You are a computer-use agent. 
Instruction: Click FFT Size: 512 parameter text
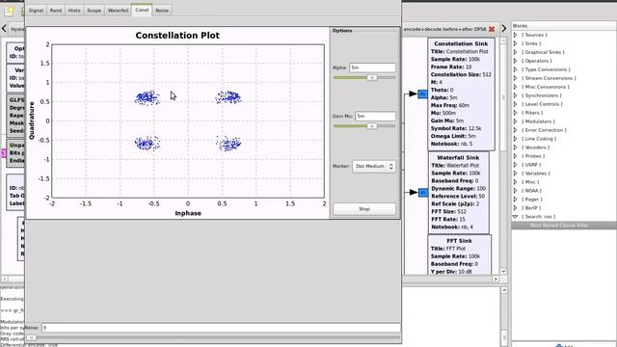pos(449,212)
